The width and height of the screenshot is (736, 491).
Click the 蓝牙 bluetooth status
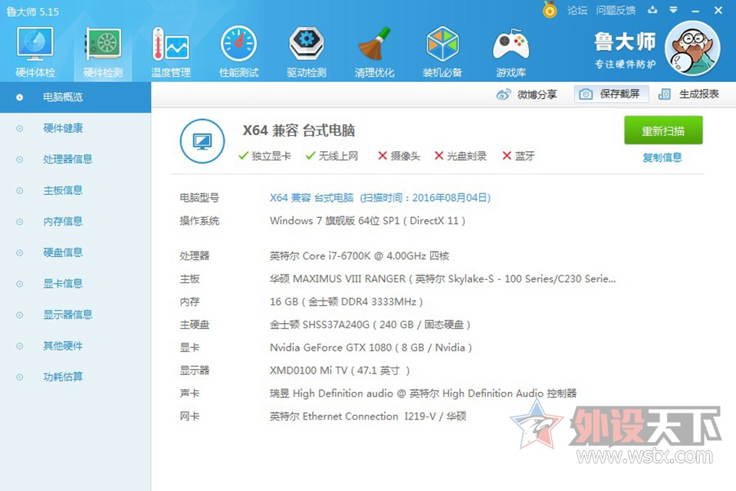519,156
